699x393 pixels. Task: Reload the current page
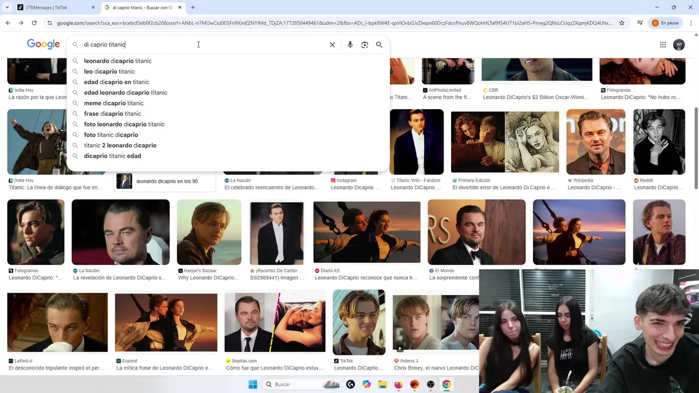34,23
